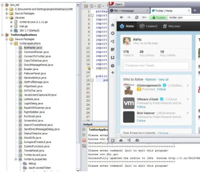Dismiss USstoragesearch follow suggestion
200x173 pixels.
[x=188, y=86]
